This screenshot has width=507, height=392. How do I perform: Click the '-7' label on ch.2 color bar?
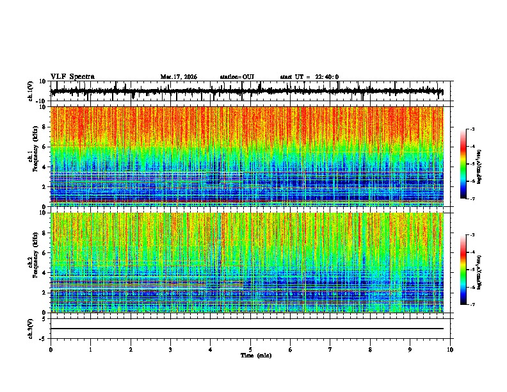coord(472,304)
